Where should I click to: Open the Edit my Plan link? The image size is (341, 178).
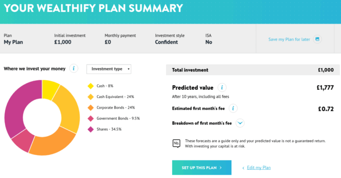258,167
